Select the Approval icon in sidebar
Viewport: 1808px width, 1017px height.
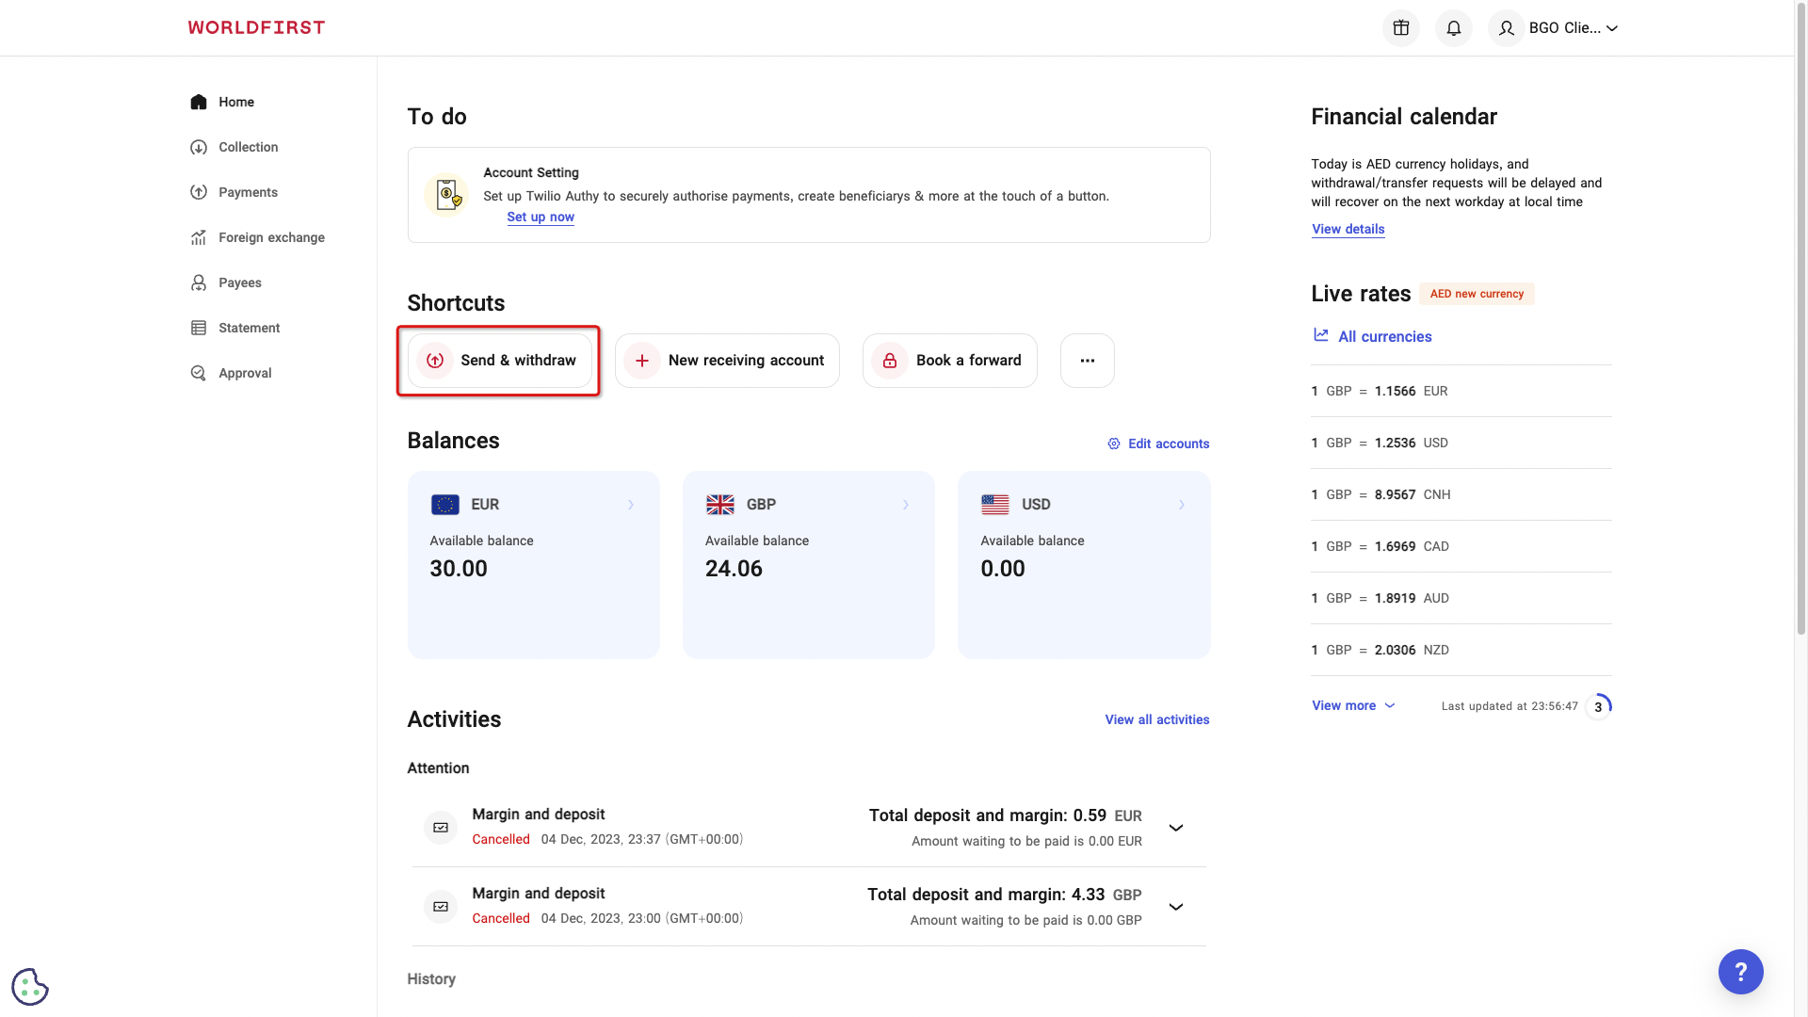point(199,373)
